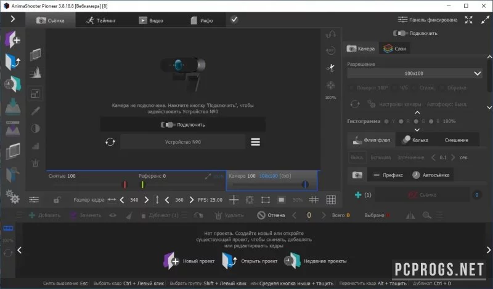Click the contrast half-circle icon

tap(35, 129)
